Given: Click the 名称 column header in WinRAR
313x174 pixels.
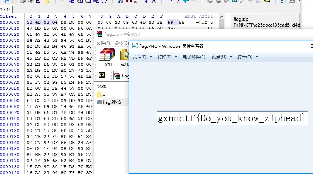Looking at the screenshot, I should click(x=101, y=86).
